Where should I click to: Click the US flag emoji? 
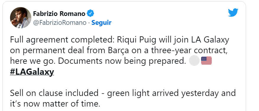(x=206, y=61)
